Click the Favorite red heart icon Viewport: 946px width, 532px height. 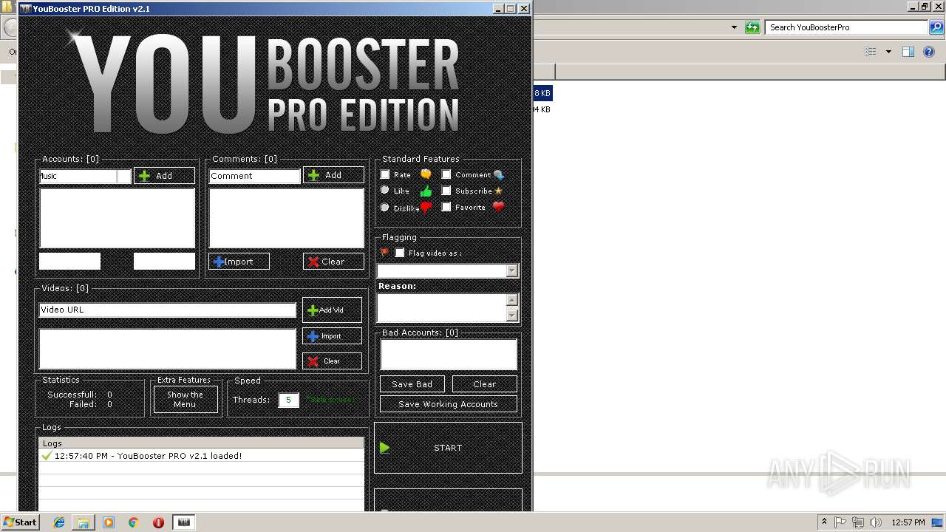[499, 207]
